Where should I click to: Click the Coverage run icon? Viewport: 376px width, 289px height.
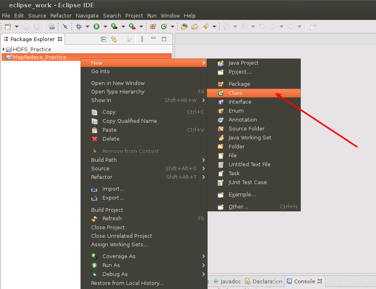coord(114,26)
